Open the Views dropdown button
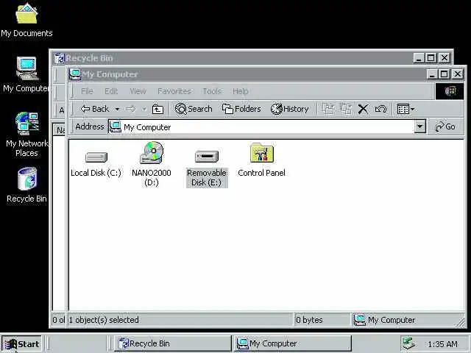Viewport: 471px width, 353px height. click(x=406, y=110)
